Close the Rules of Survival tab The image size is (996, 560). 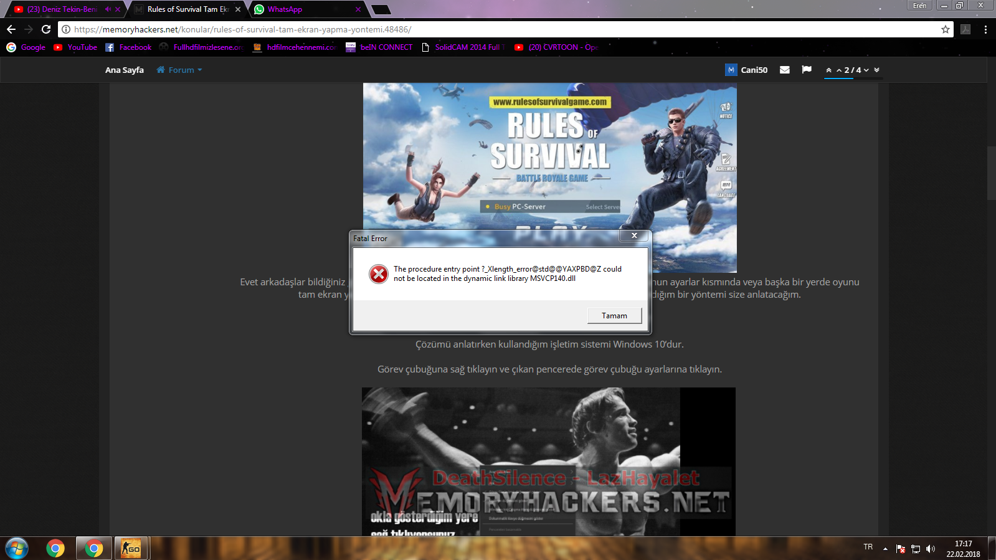point(238,9)
